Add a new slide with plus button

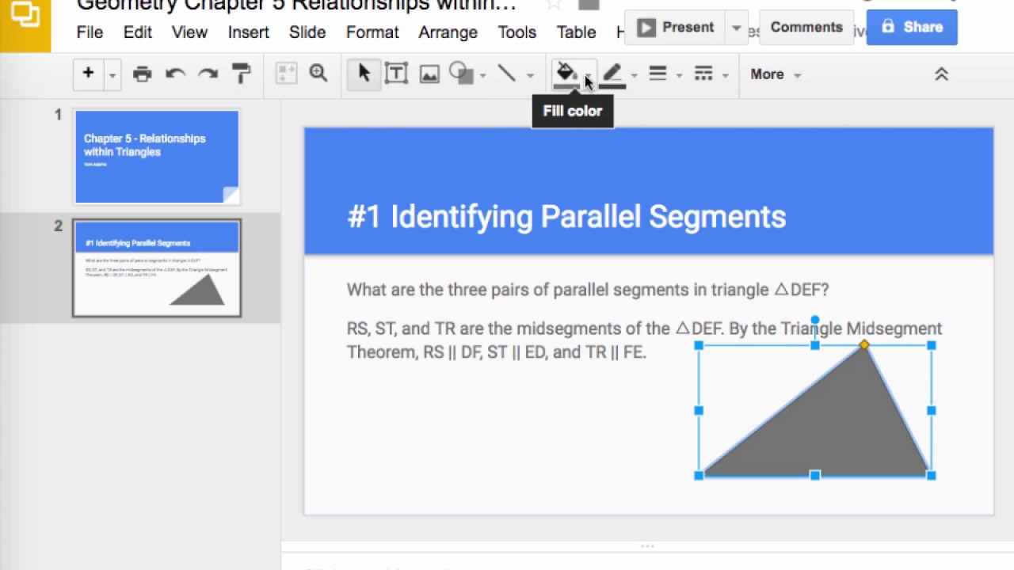[x=88, y=74]
